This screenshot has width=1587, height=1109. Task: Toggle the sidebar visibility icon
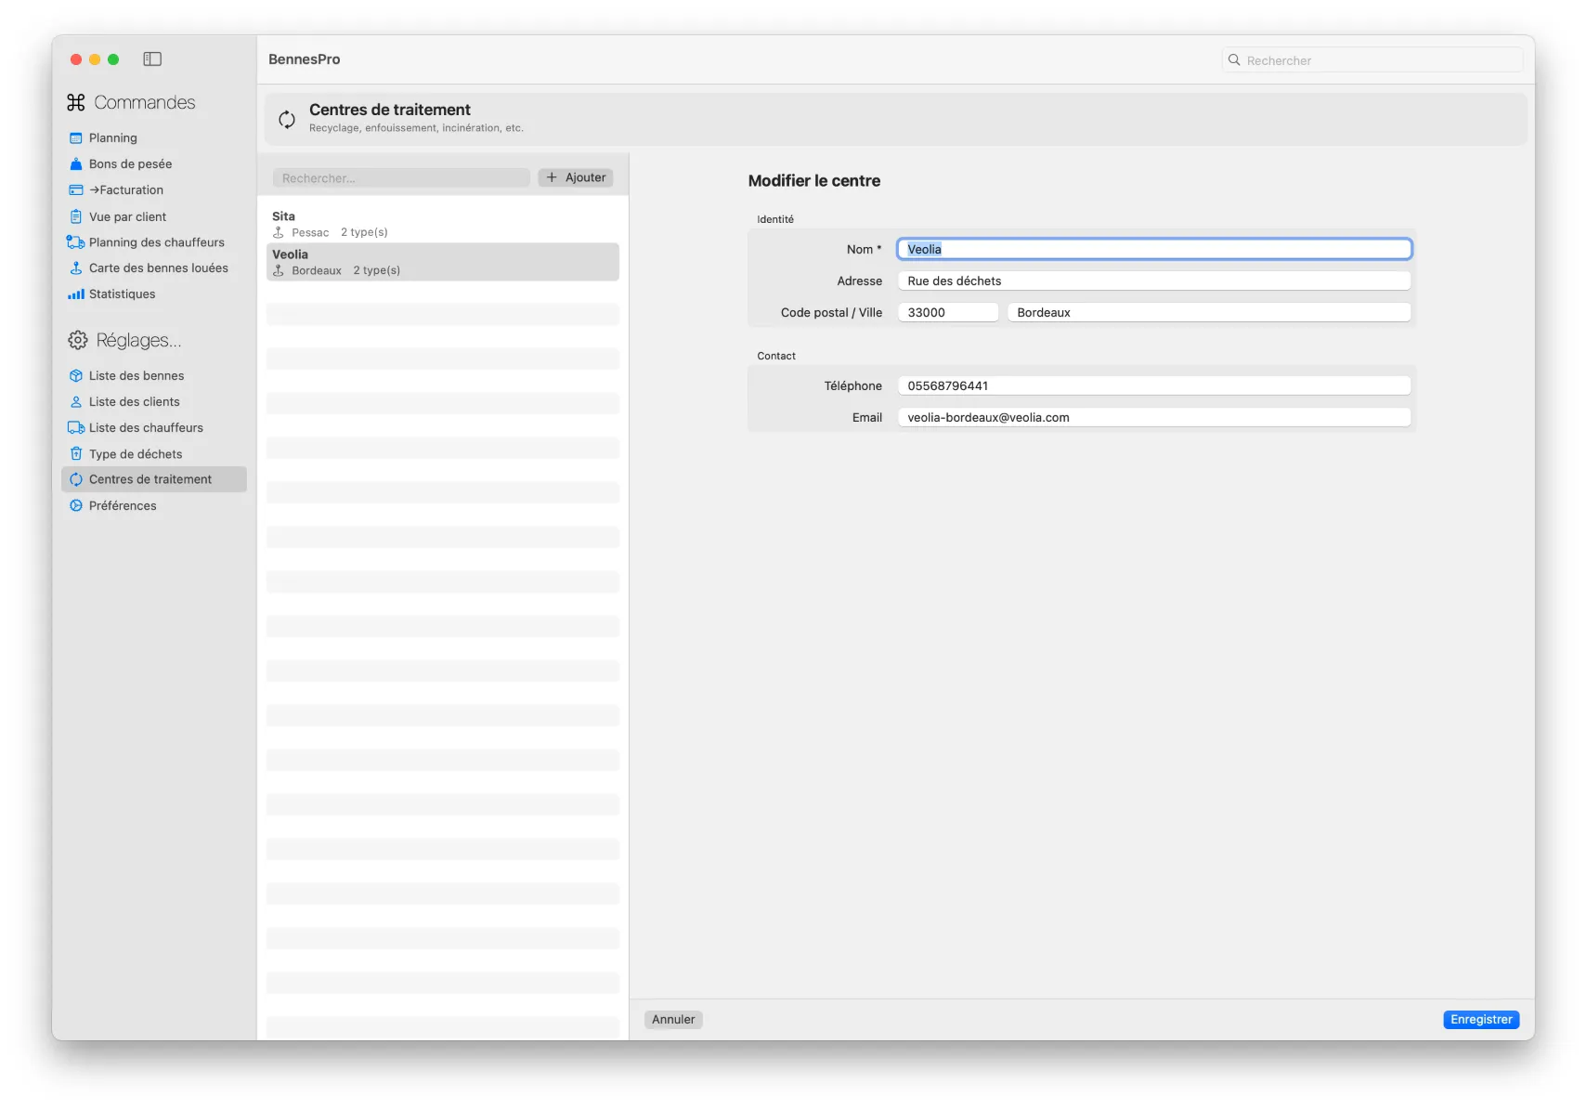(152, 59)
